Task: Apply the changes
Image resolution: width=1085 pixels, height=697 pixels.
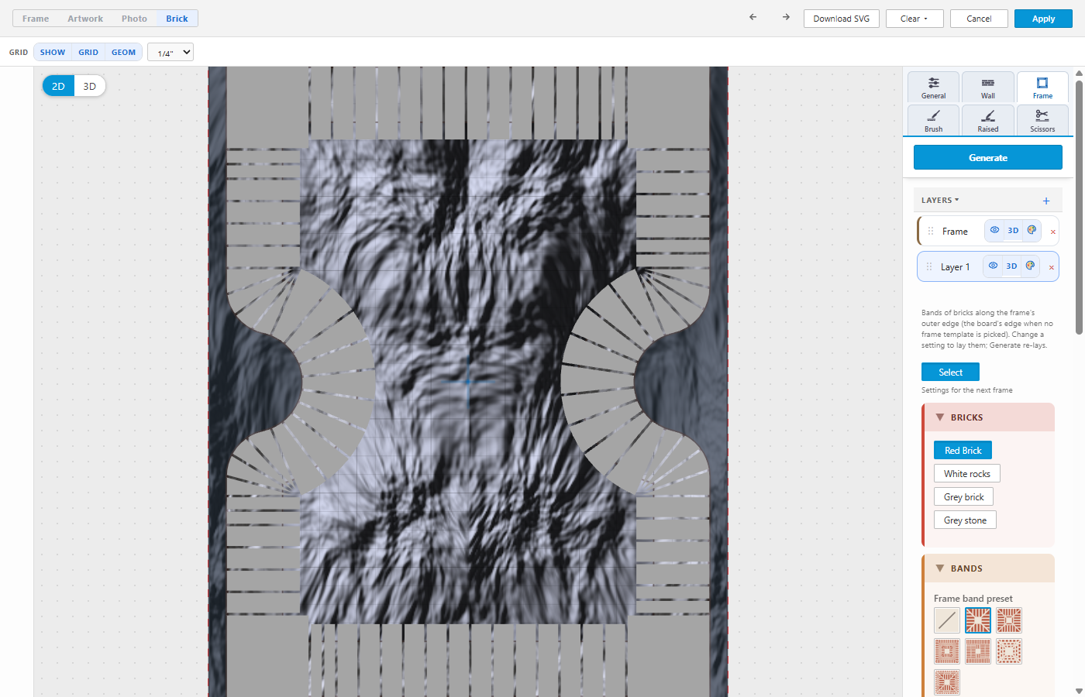Action: click(1043, 19)
